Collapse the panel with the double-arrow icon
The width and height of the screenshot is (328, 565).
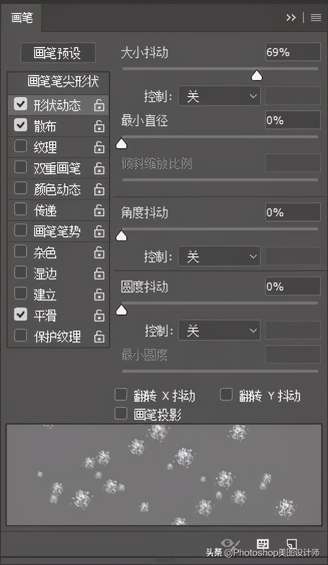point(291,18)
